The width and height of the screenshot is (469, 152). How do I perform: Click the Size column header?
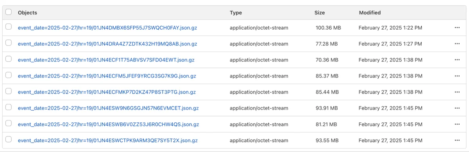pos(320,12)
